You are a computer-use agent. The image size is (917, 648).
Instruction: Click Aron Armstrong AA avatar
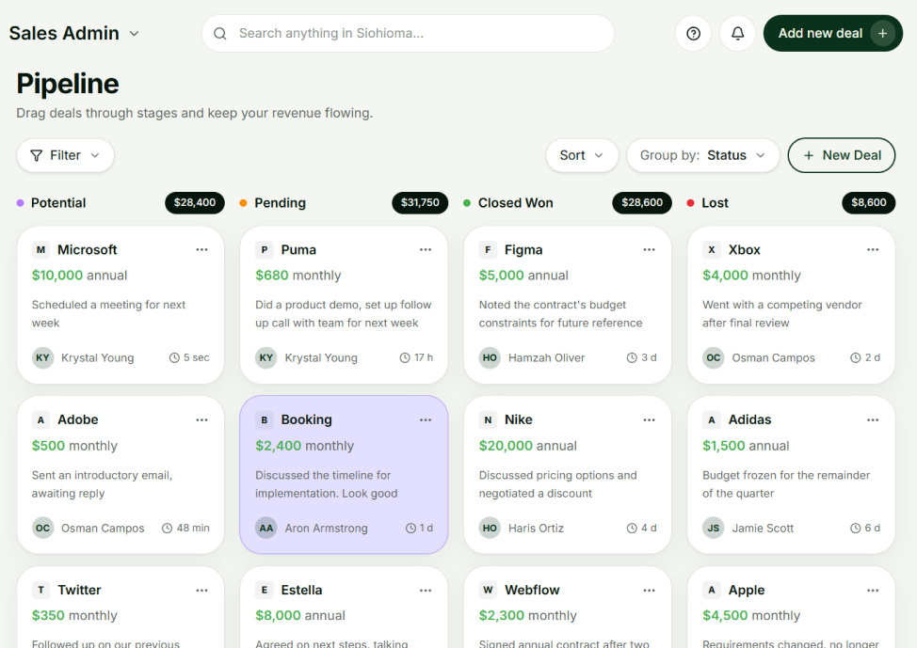coord(266,528)
